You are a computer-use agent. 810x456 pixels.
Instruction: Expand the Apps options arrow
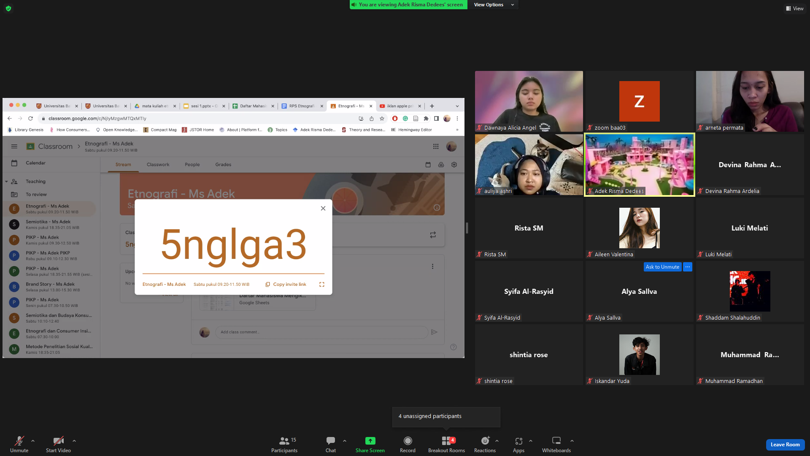pos(531,441)
